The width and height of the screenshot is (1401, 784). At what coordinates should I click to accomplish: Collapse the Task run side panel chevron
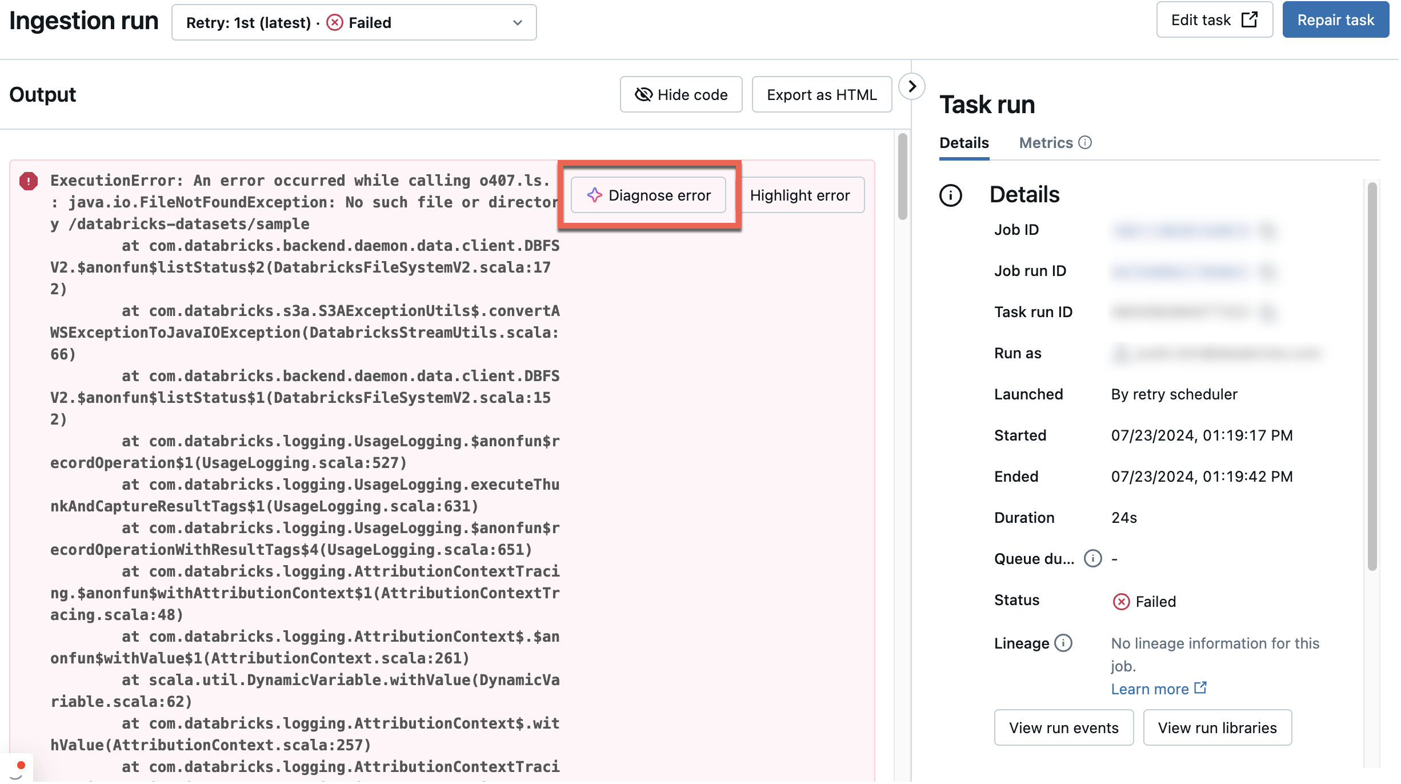coord(912,86)
